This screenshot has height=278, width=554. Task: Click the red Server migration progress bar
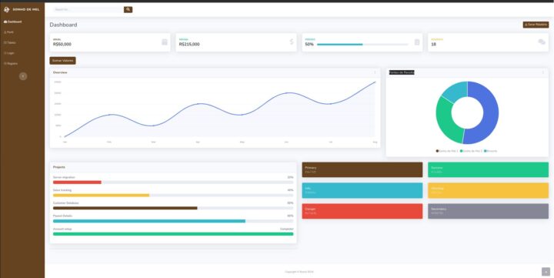(x=77, y=183)
